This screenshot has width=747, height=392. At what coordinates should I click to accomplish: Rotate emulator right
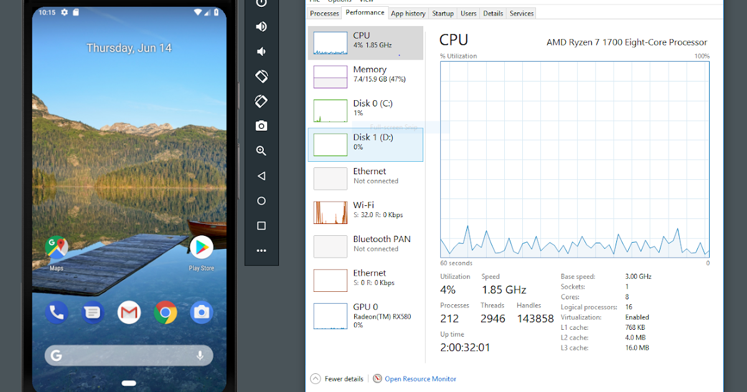(x=261, y=101)
